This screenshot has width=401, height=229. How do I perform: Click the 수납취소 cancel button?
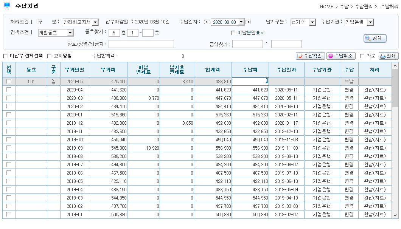tap(341, 56)
